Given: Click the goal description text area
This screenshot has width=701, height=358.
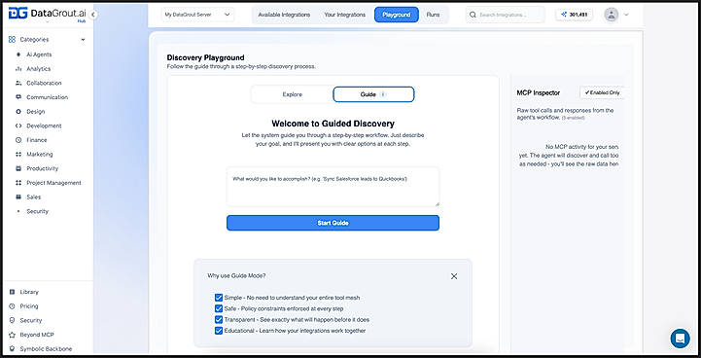Looking at the screenshot, I should [x=333, y=187].
